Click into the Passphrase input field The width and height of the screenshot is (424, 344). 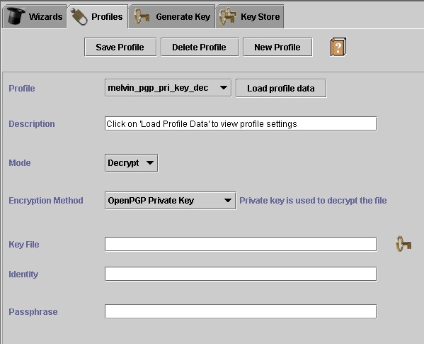click(x=241, y=312)
